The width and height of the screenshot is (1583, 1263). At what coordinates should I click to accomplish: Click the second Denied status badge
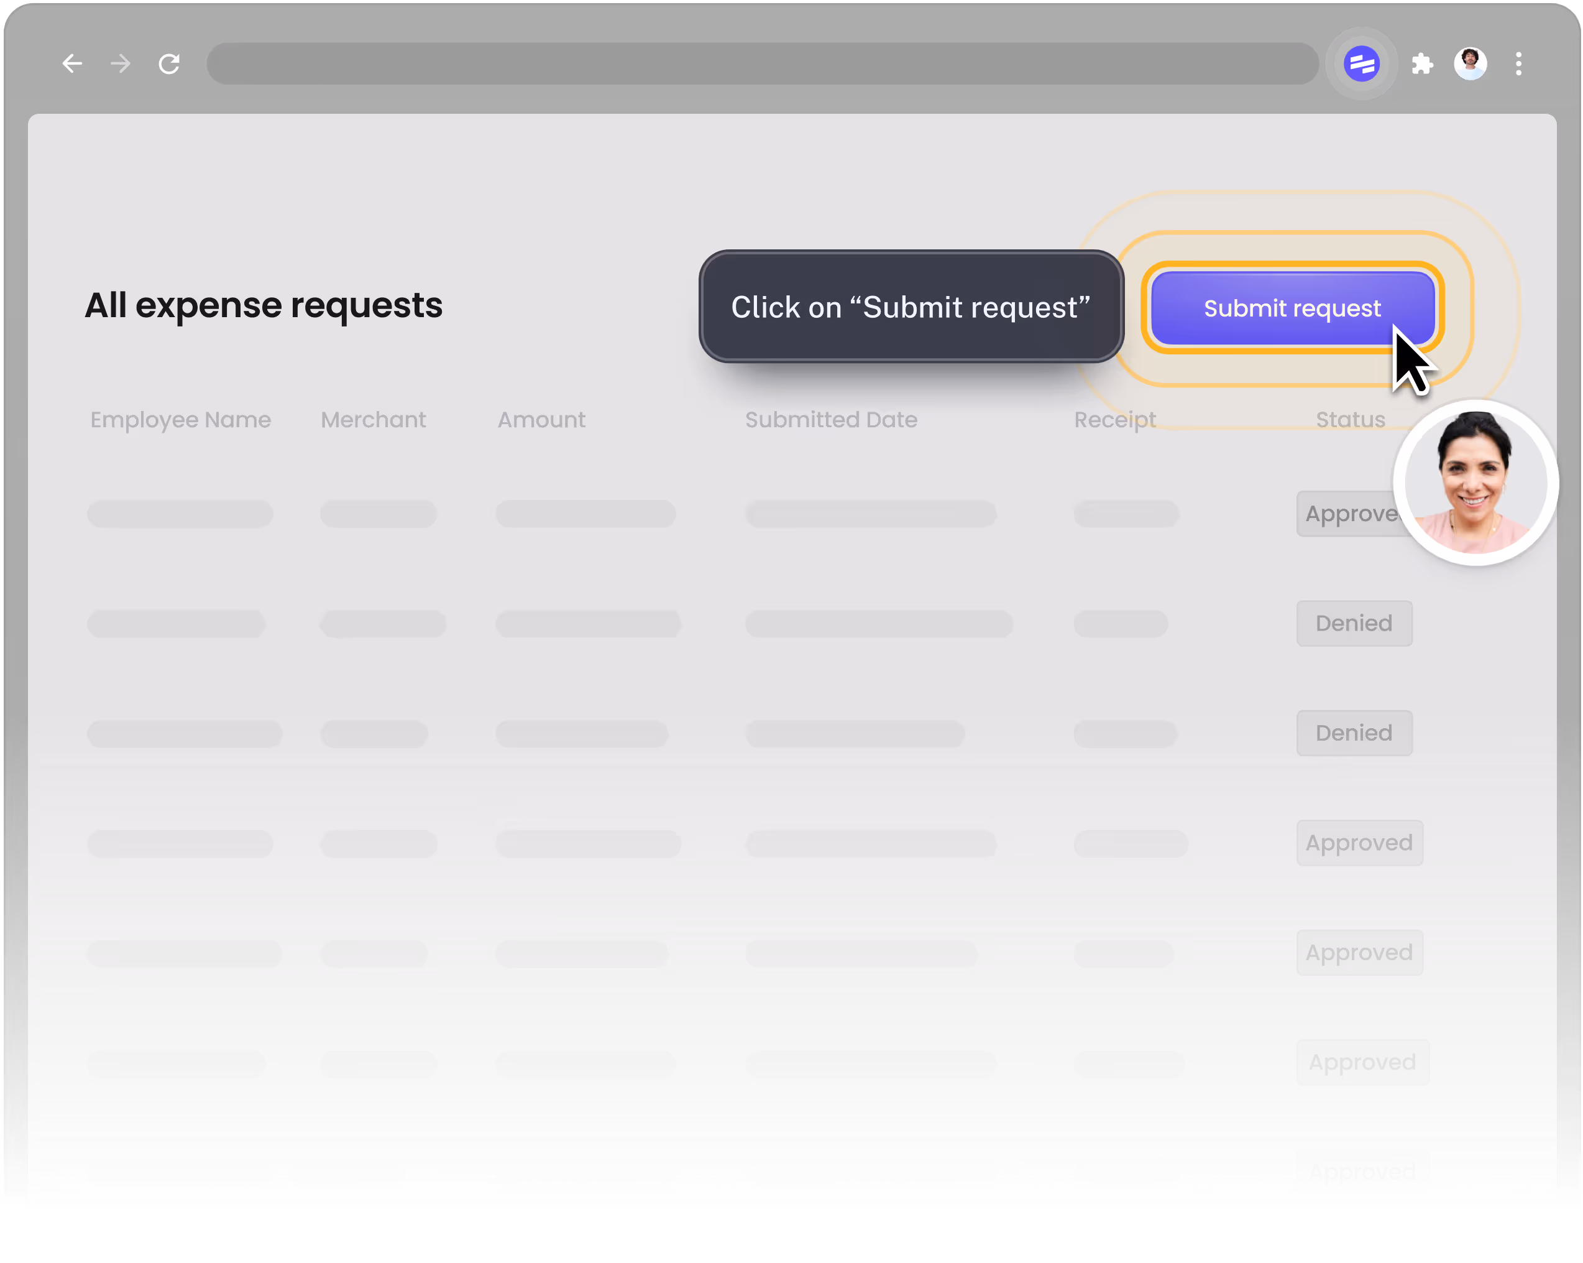coord(1354,733)
